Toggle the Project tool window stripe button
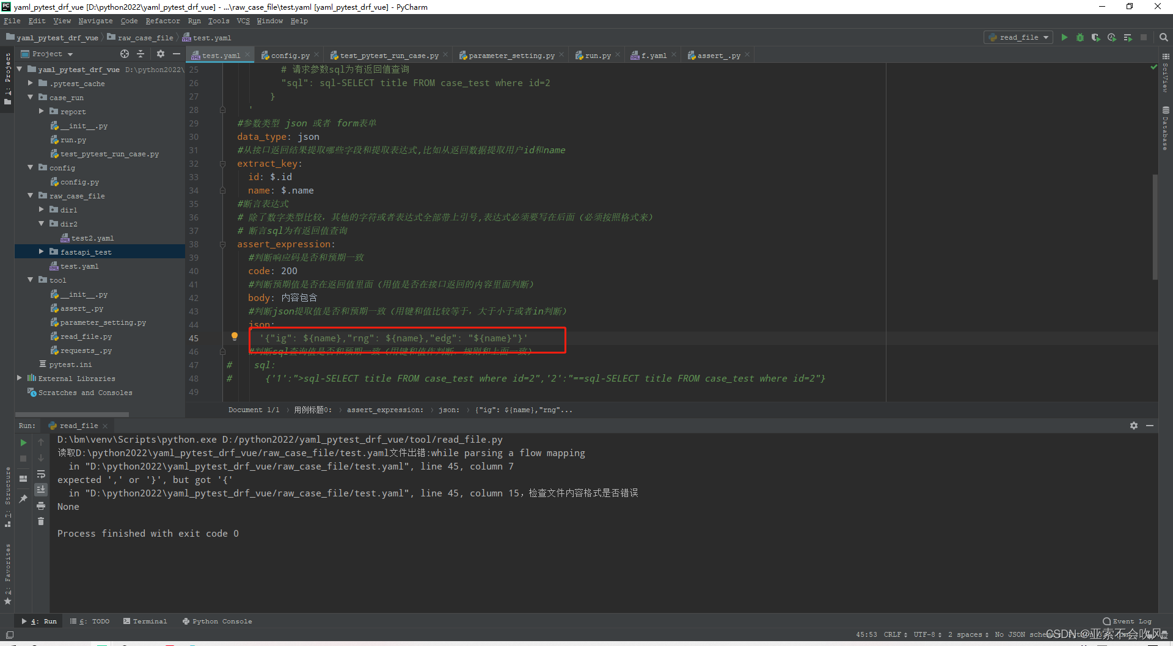The image size is (1173, 646). click(x=8, y=78)
